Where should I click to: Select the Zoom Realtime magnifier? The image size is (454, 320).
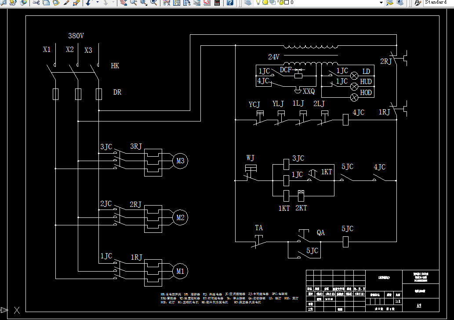134,3
